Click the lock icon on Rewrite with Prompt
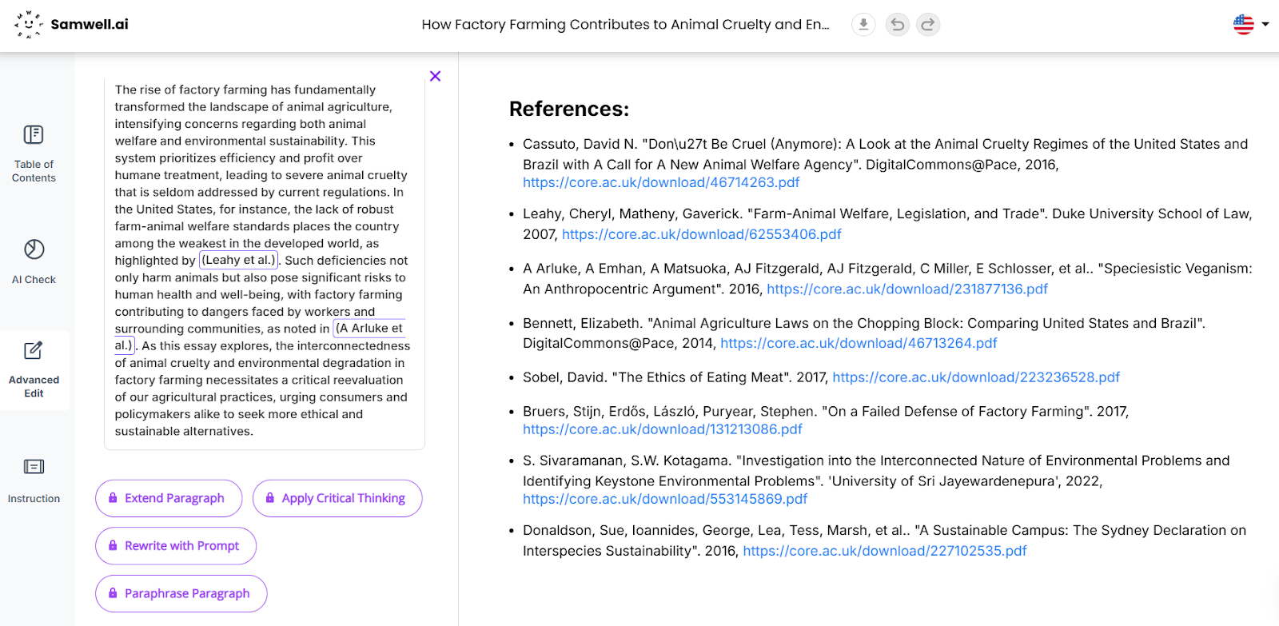Image resolution: width=1279 pixels, height=626 pixels. click(x=113, y=545)
